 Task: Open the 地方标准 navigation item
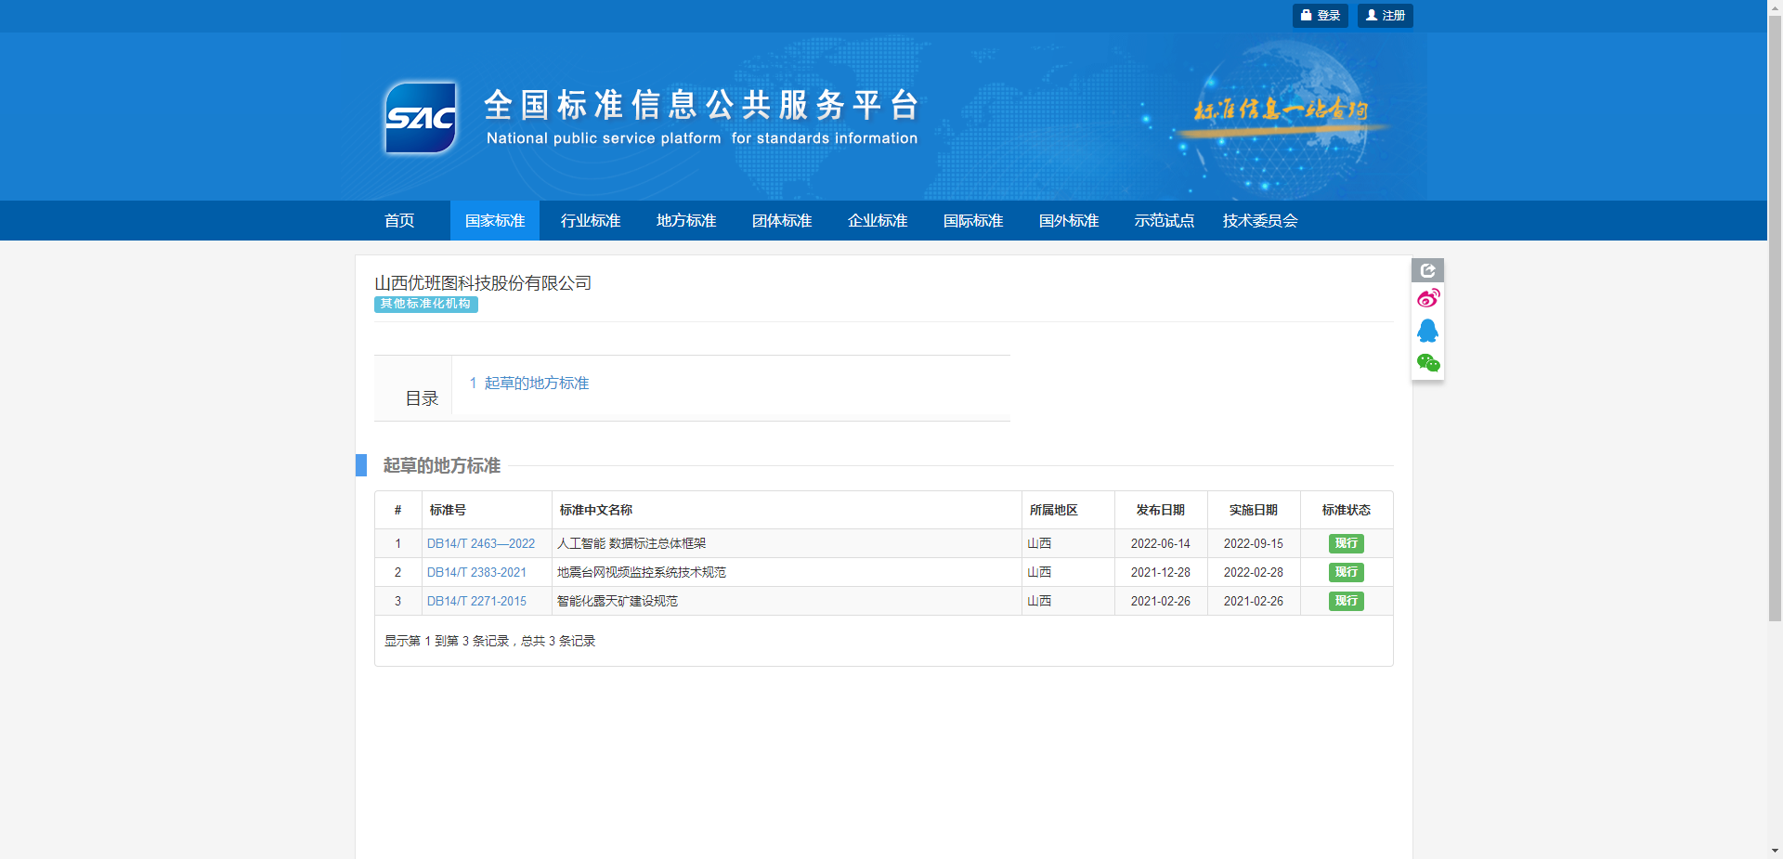686,221
